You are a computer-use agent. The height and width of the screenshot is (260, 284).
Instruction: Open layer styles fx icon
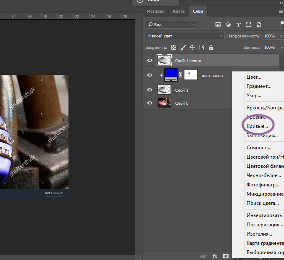pos(215,256)
